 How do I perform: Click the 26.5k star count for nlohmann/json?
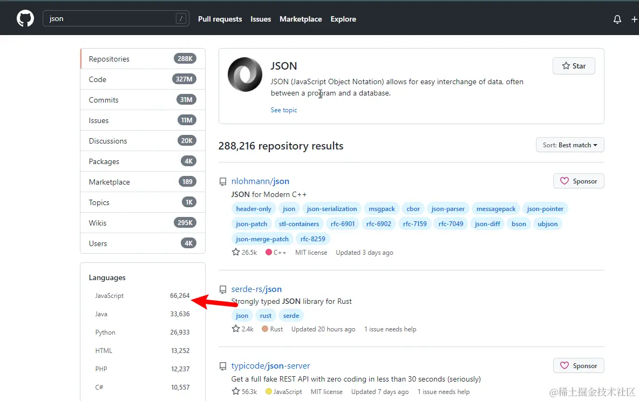[x=244, y=252]
